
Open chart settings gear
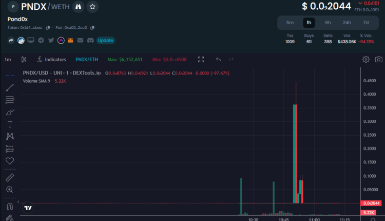coord(366,60)
